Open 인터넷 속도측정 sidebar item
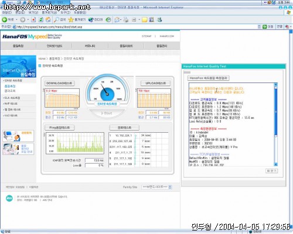293x234 pixels. 13,81
